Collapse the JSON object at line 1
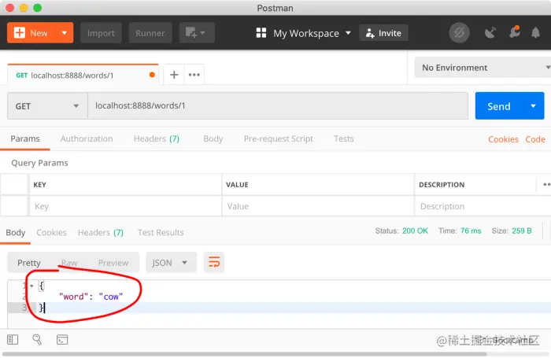This screenshot has height=358, width=551. point(31,286)
